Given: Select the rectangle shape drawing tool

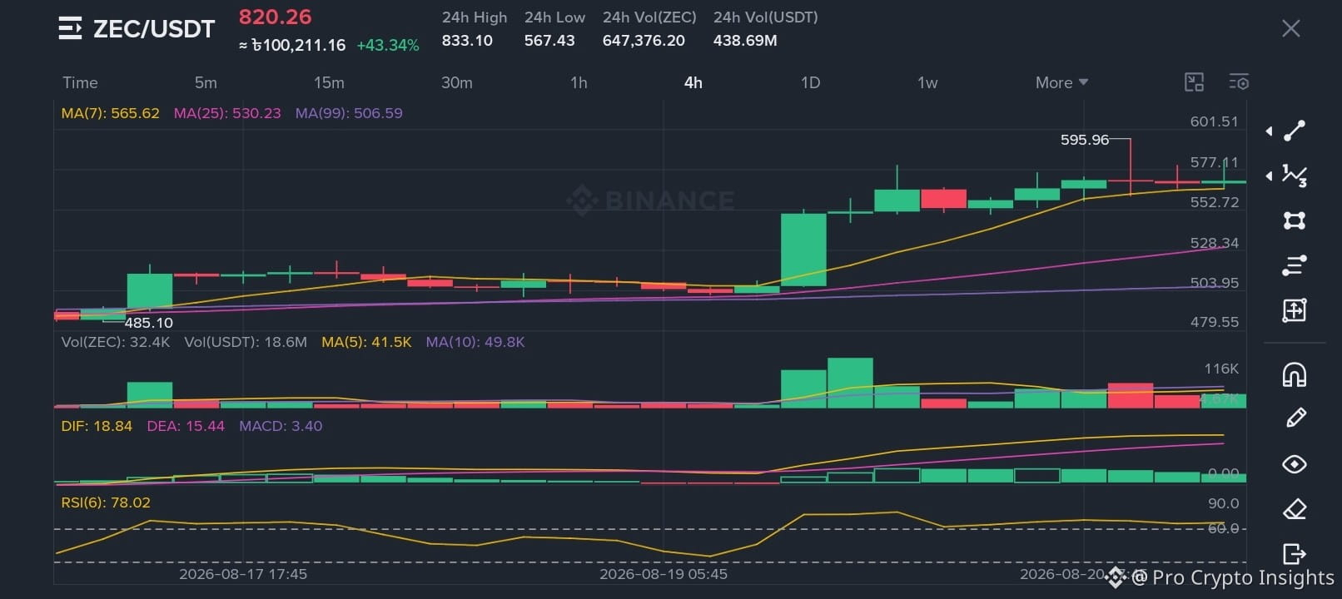Looking at the screenshot, I should [x=1295, y=220].
